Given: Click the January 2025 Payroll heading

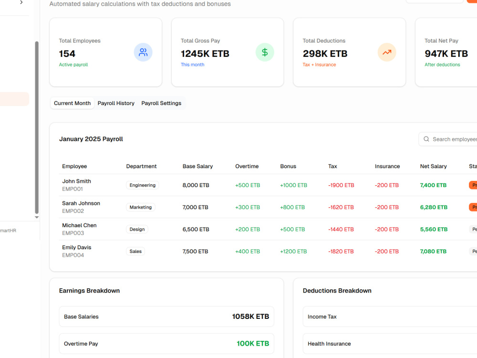Looking at the screenshot, I should (91, 139).
